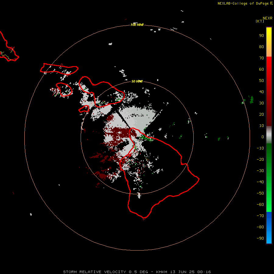Click the gray zero-velocity segment of the color bar
Viewport: 274px width, 274px height.
[x=269, y=135]
